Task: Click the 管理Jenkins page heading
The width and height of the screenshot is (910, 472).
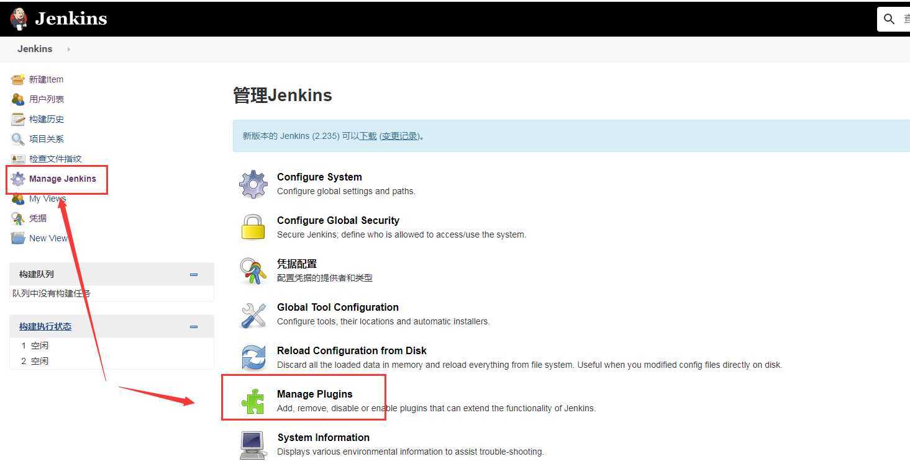Action: pyautogui.click(x=283, y=95)
